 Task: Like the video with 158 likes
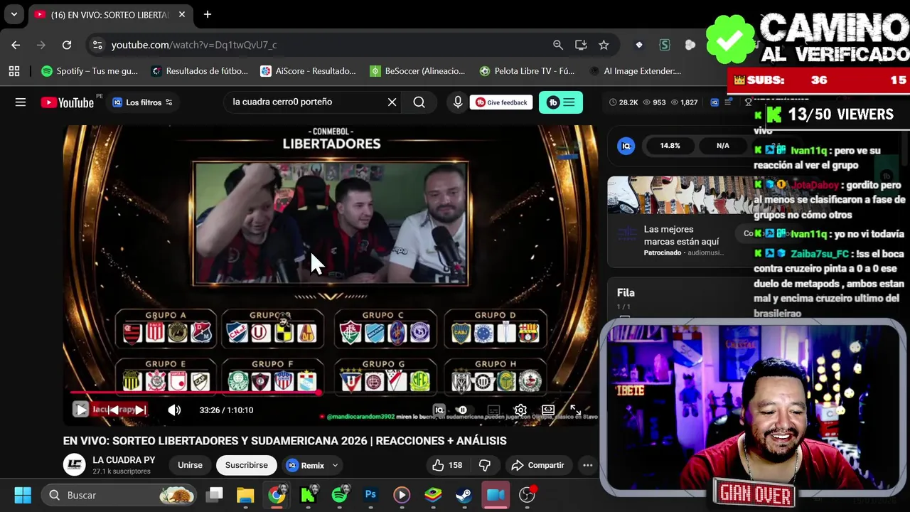point(447,465)
